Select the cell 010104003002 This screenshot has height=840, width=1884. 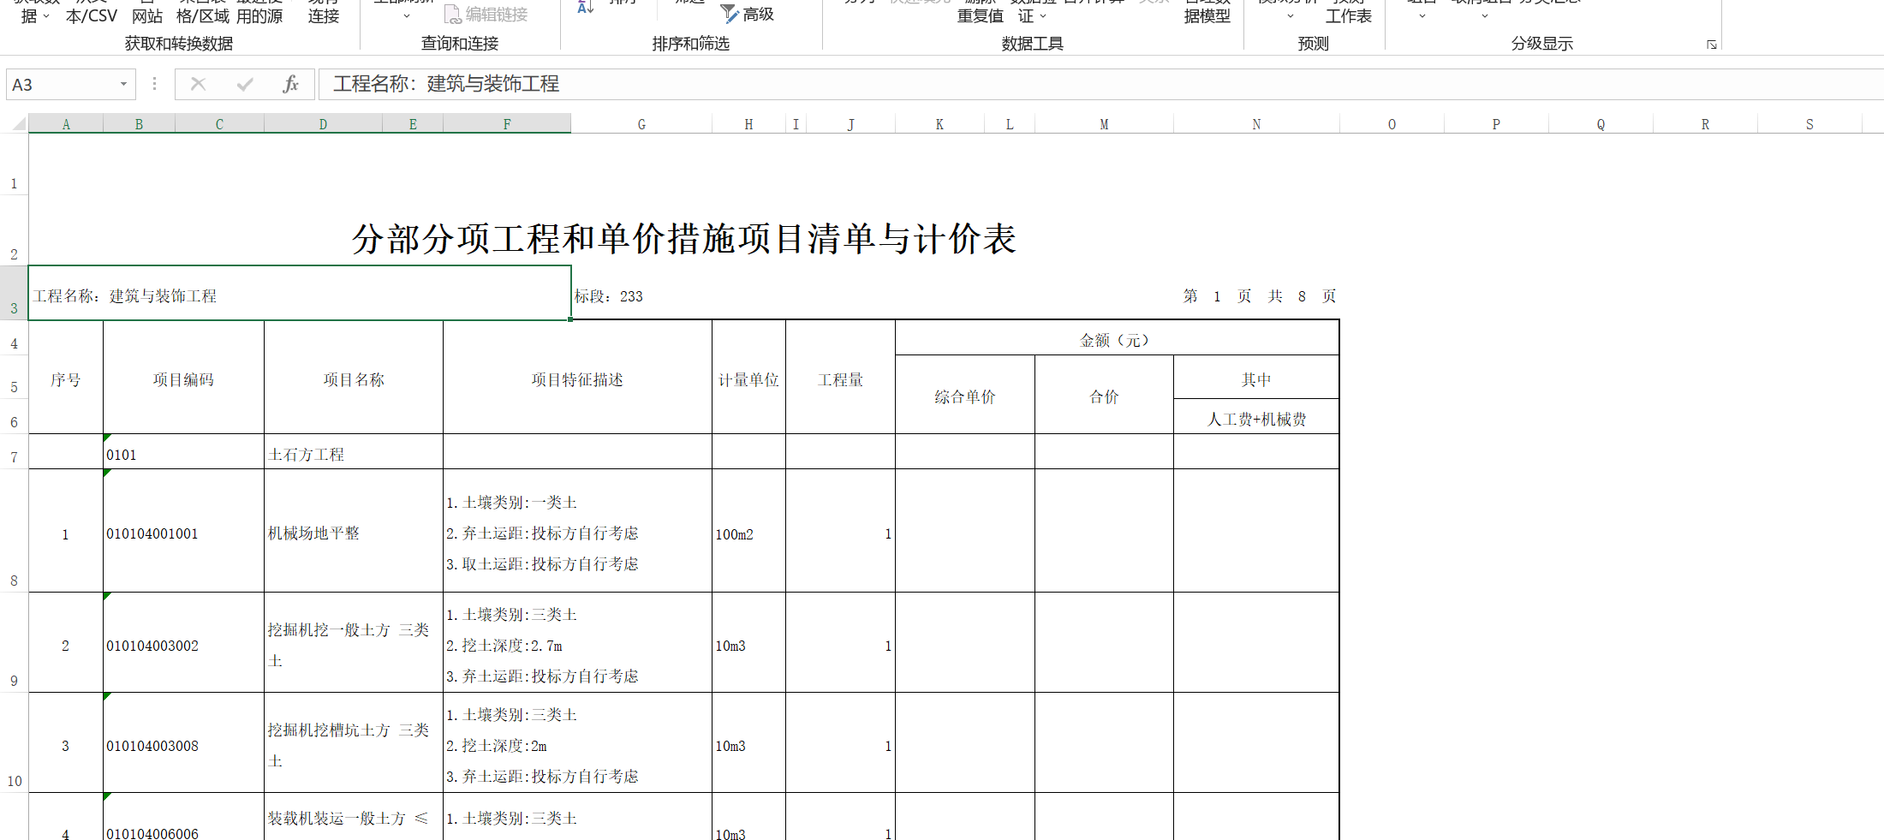(183, 642)
